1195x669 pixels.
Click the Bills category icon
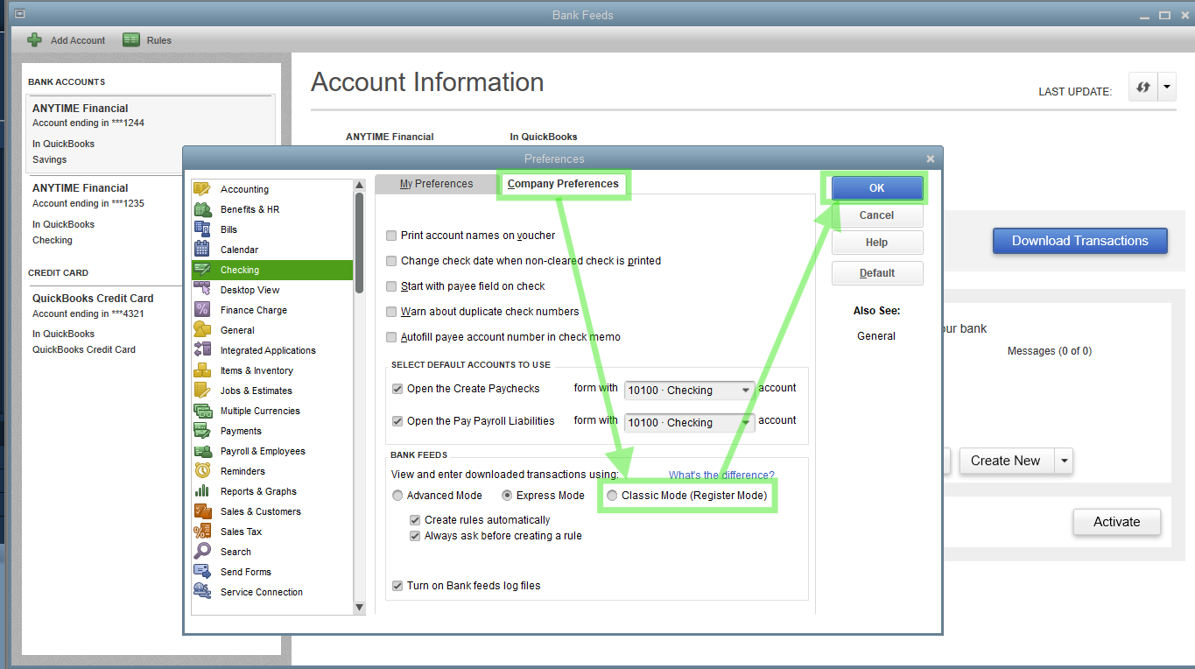point(202,229)
